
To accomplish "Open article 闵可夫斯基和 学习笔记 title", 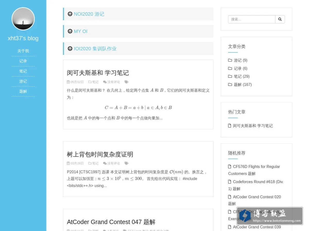I will coord(98,73).
